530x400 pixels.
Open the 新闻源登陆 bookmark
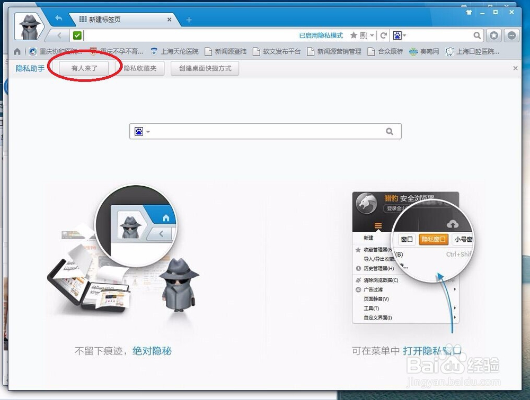pyautogui.click(x=226, y=51)
